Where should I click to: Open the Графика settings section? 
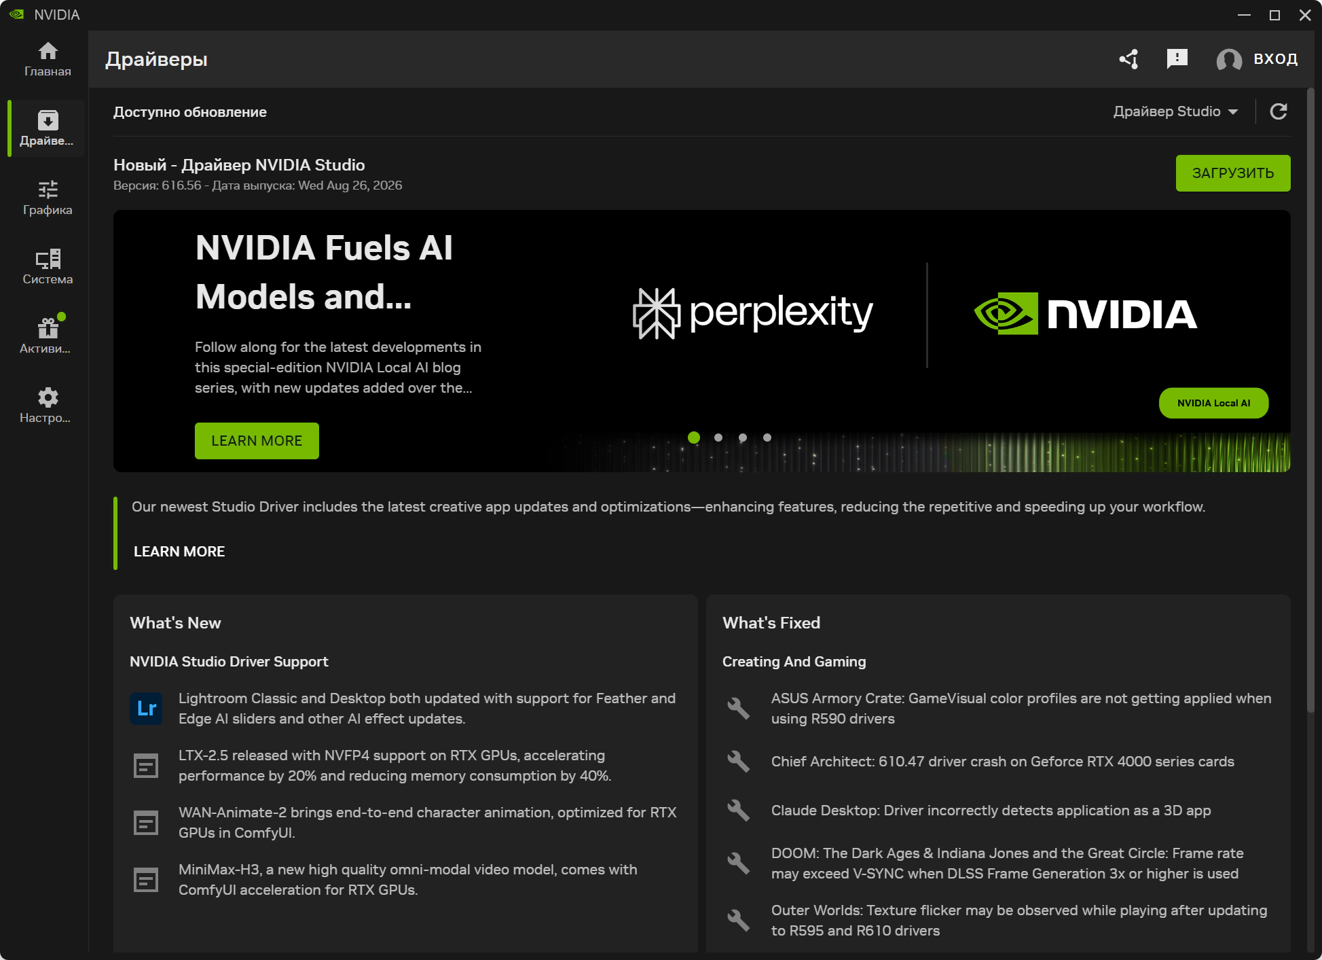pos(48,198)
